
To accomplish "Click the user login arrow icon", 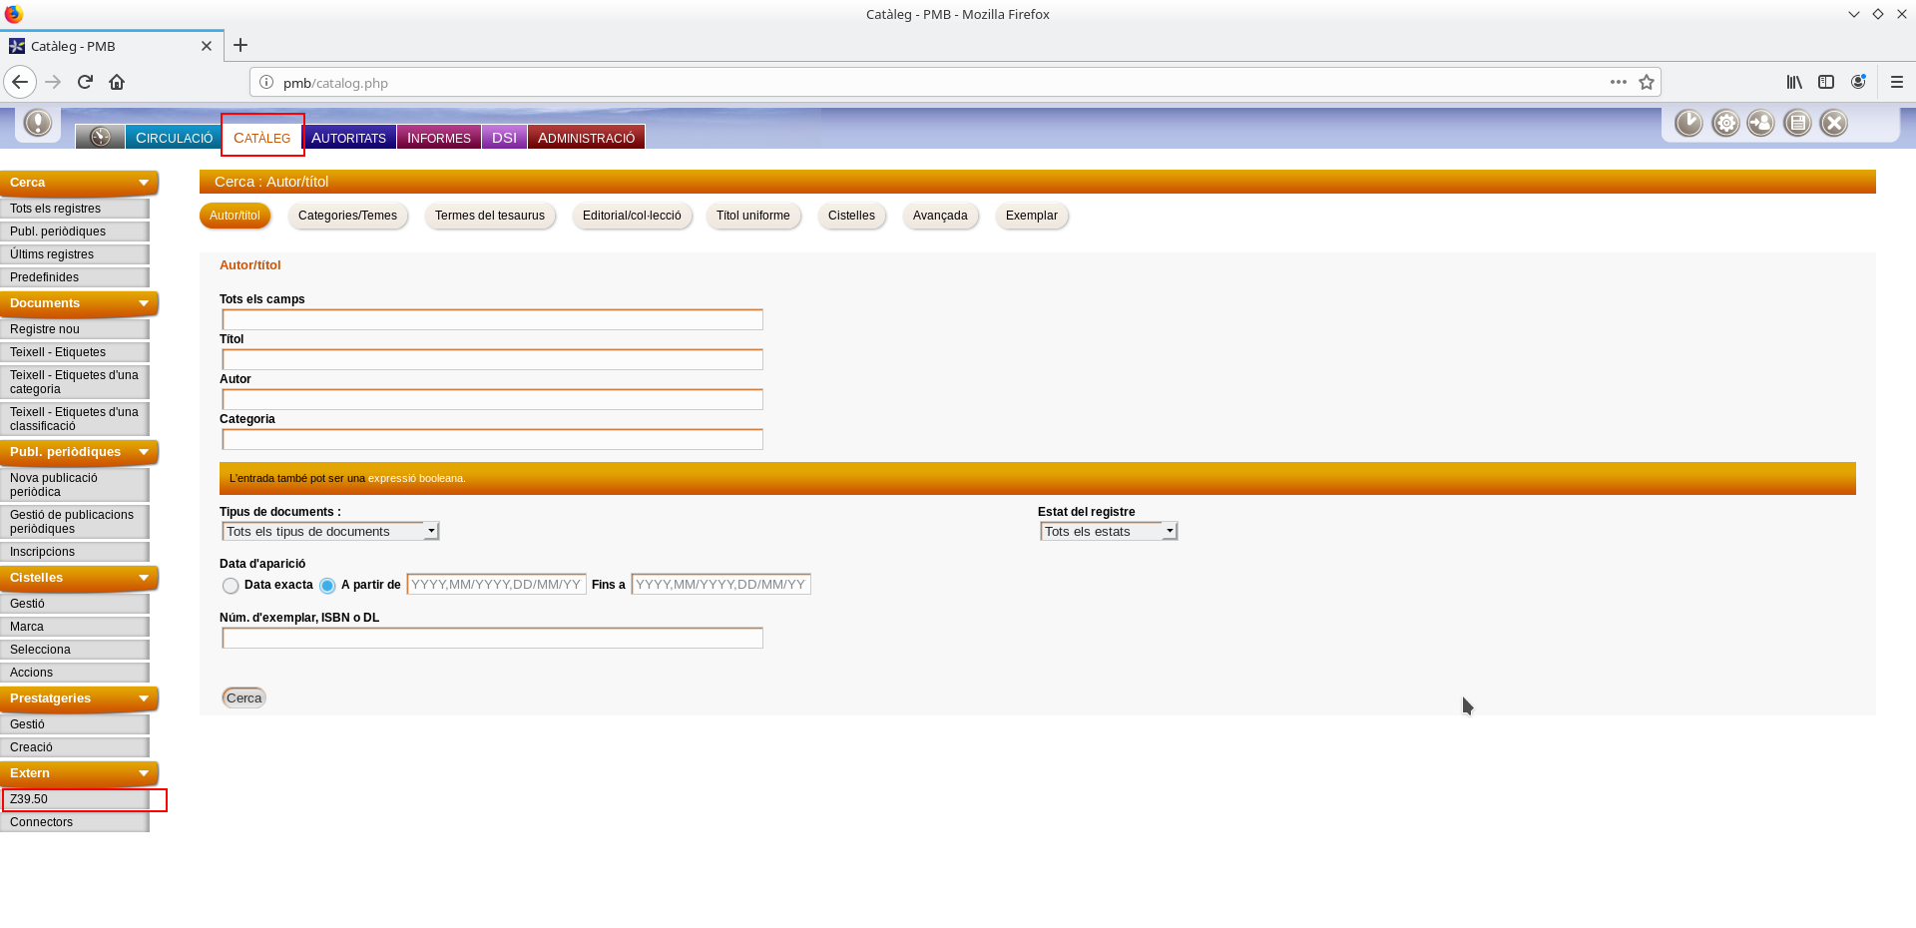I will [x=1761, y=123].
